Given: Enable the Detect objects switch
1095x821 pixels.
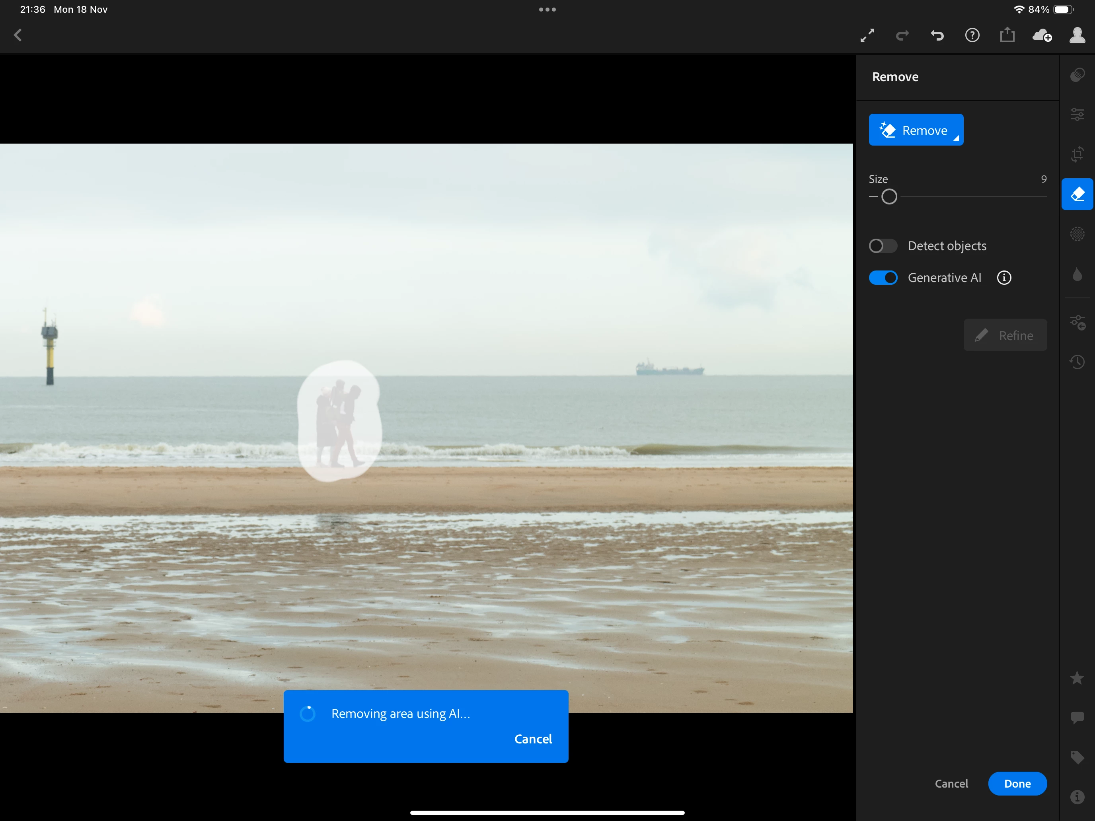Looking at the screenshot, I should [x=883, y=246].
